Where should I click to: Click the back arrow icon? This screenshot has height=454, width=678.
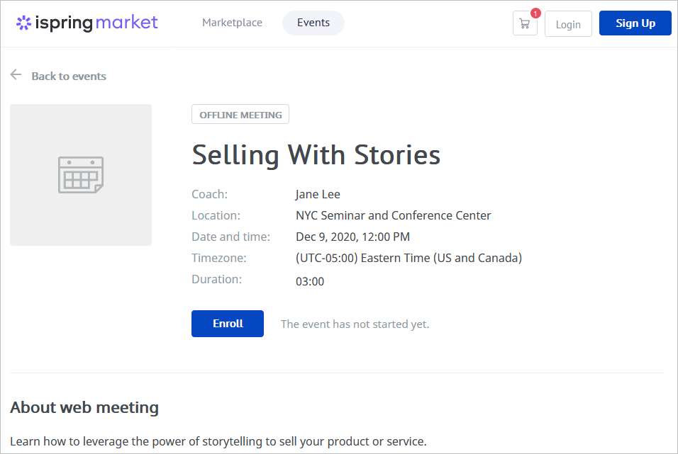[x=16, y=75]
